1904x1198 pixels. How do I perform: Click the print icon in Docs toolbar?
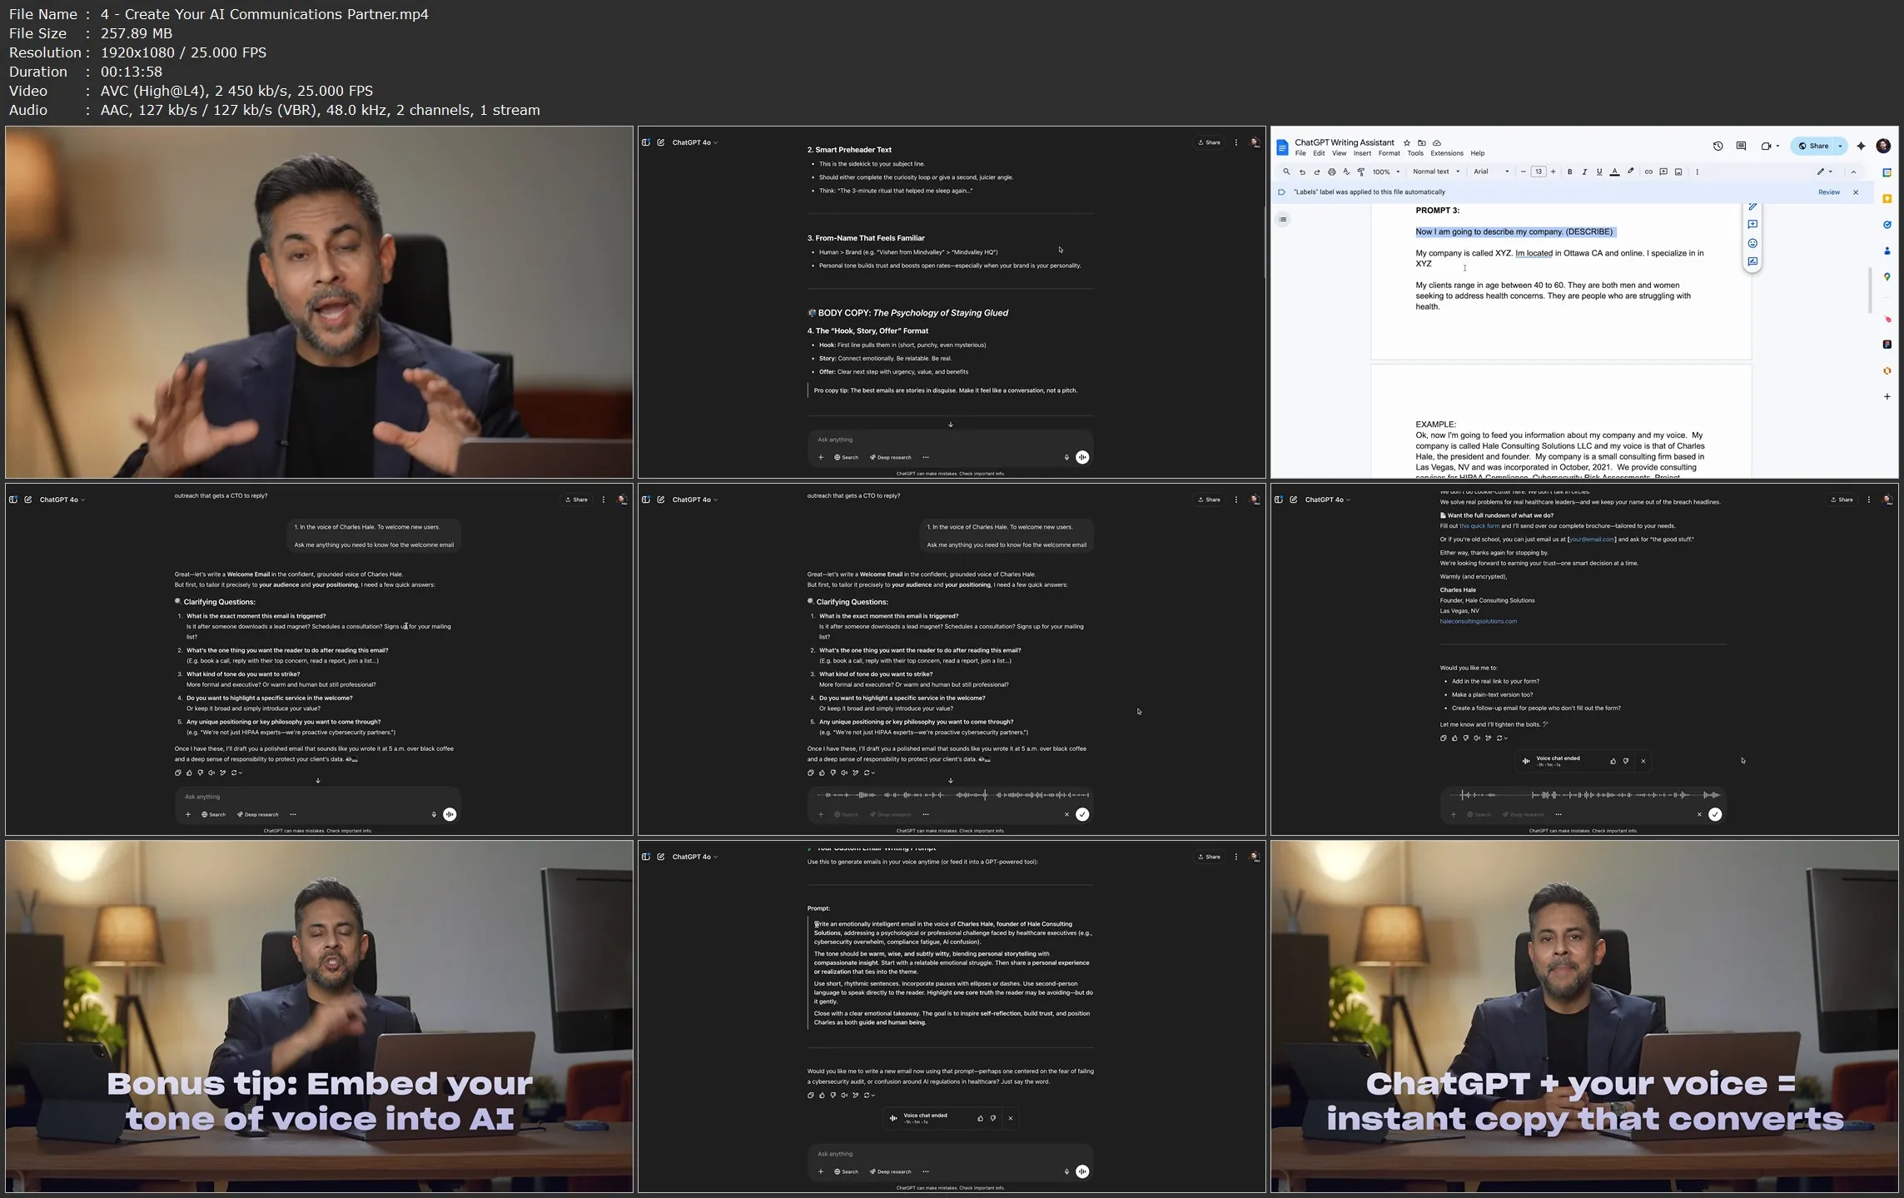click(1331, 172)
